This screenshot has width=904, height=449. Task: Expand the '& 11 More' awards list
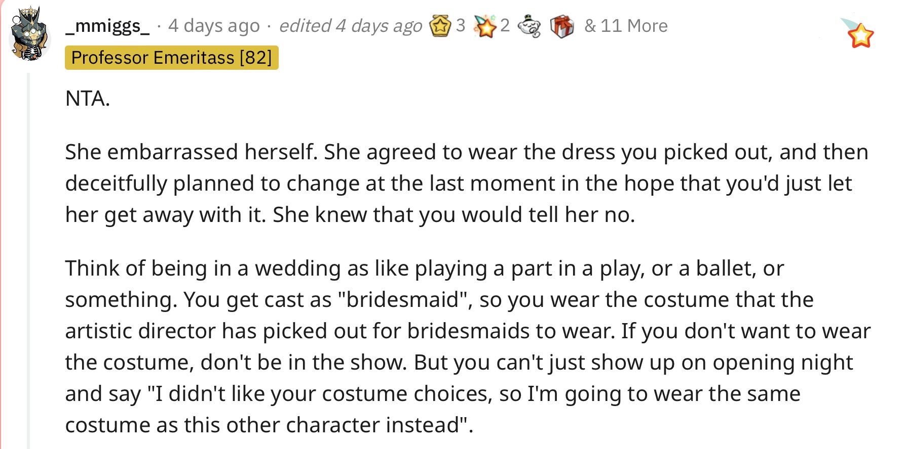pyautogui.click(x=626, y=26)
